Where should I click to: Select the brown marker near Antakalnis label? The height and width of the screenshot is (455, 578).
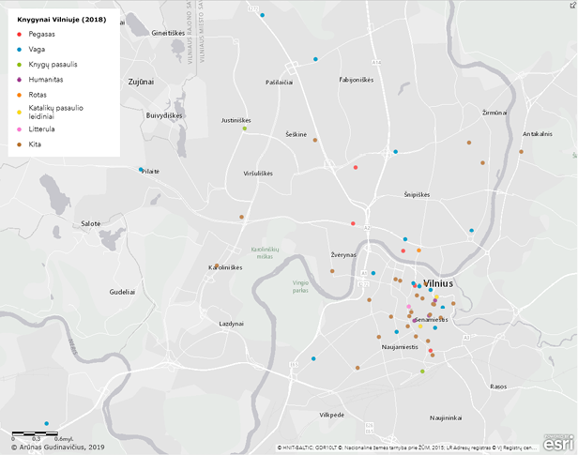522,151
